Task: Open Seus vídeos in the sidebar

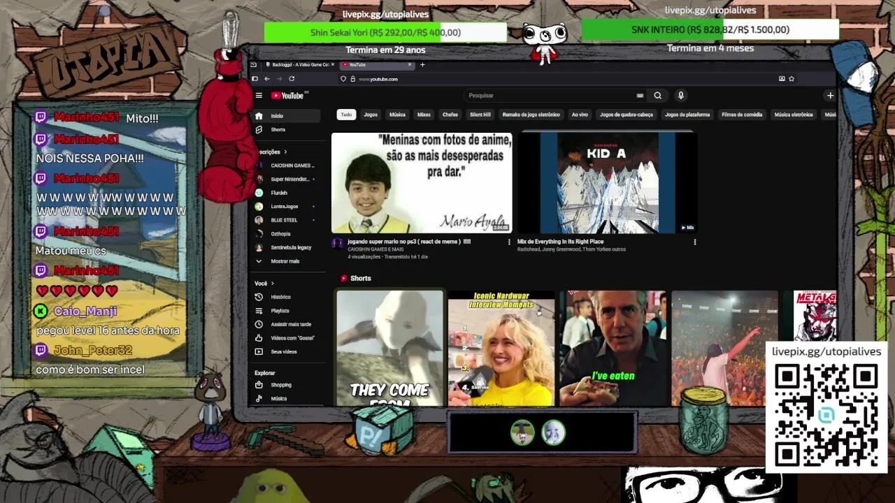Action: point(287,351)
